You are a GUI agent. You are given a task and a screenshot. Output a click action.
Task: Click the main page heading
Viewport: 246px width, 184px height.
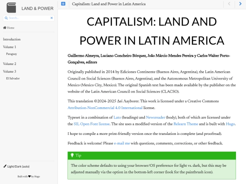(152, 31)
